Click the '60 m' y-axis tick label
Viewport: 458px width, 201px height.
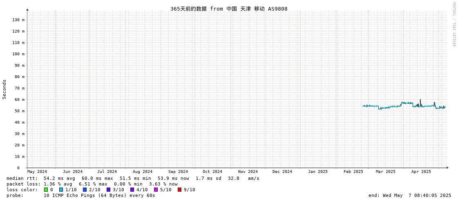(x=20, y=99)
